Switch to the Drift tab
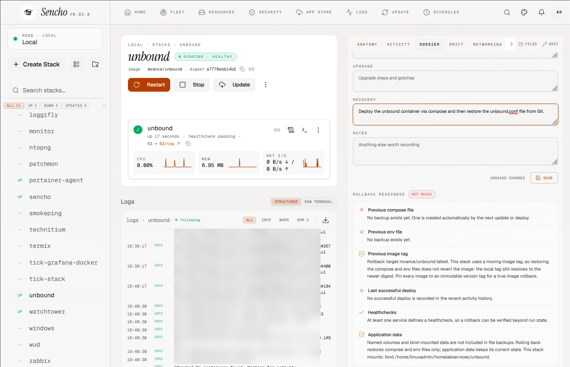570x367 pixels. [456, 45]
